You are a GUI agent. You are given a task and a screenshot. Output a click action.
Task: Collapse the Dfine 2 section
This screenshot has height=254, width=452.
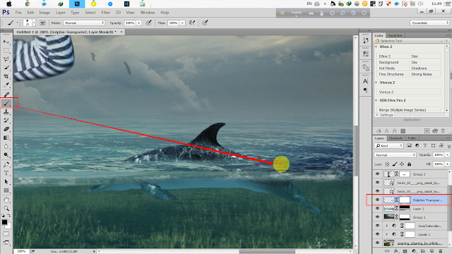[x=376, y=47]
